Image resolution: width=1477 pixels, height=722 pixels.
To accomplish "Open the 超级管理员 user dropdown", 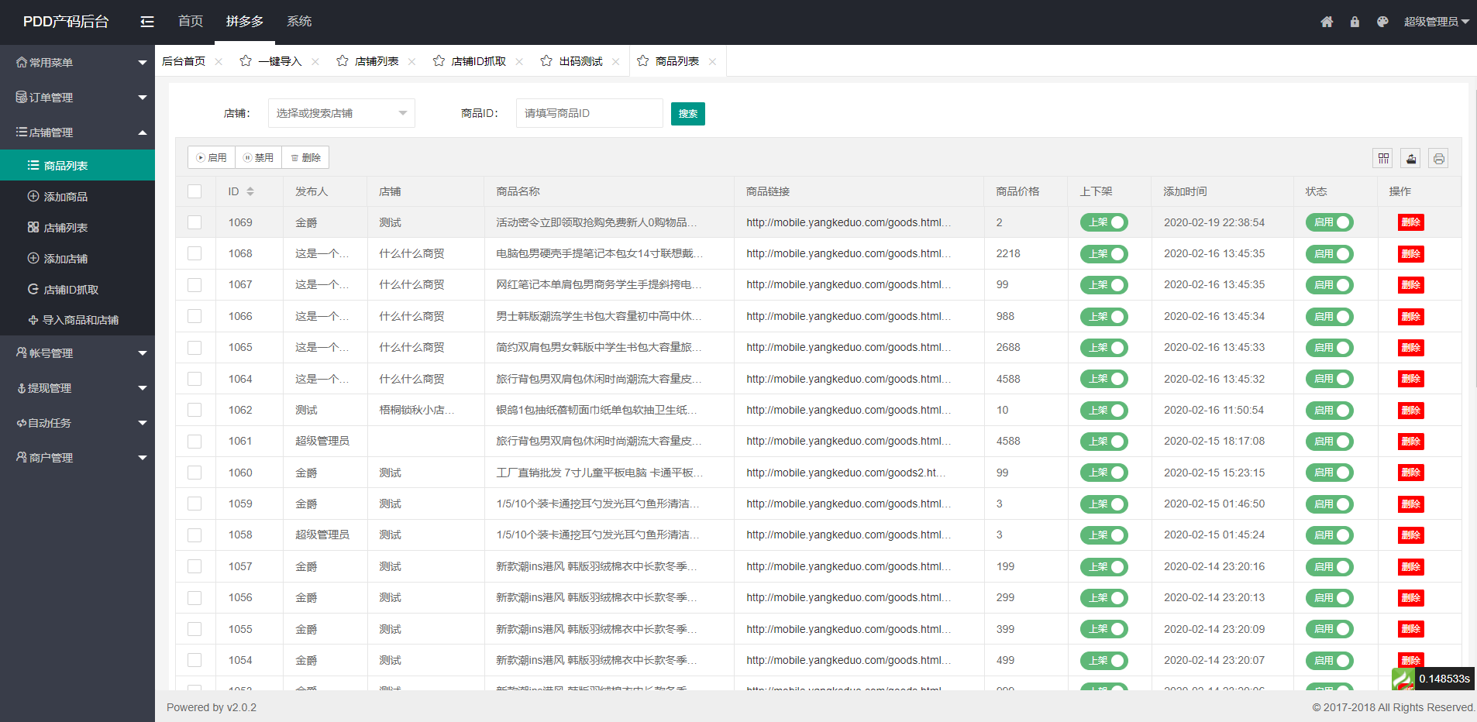I will click(x=1436, y=22).
